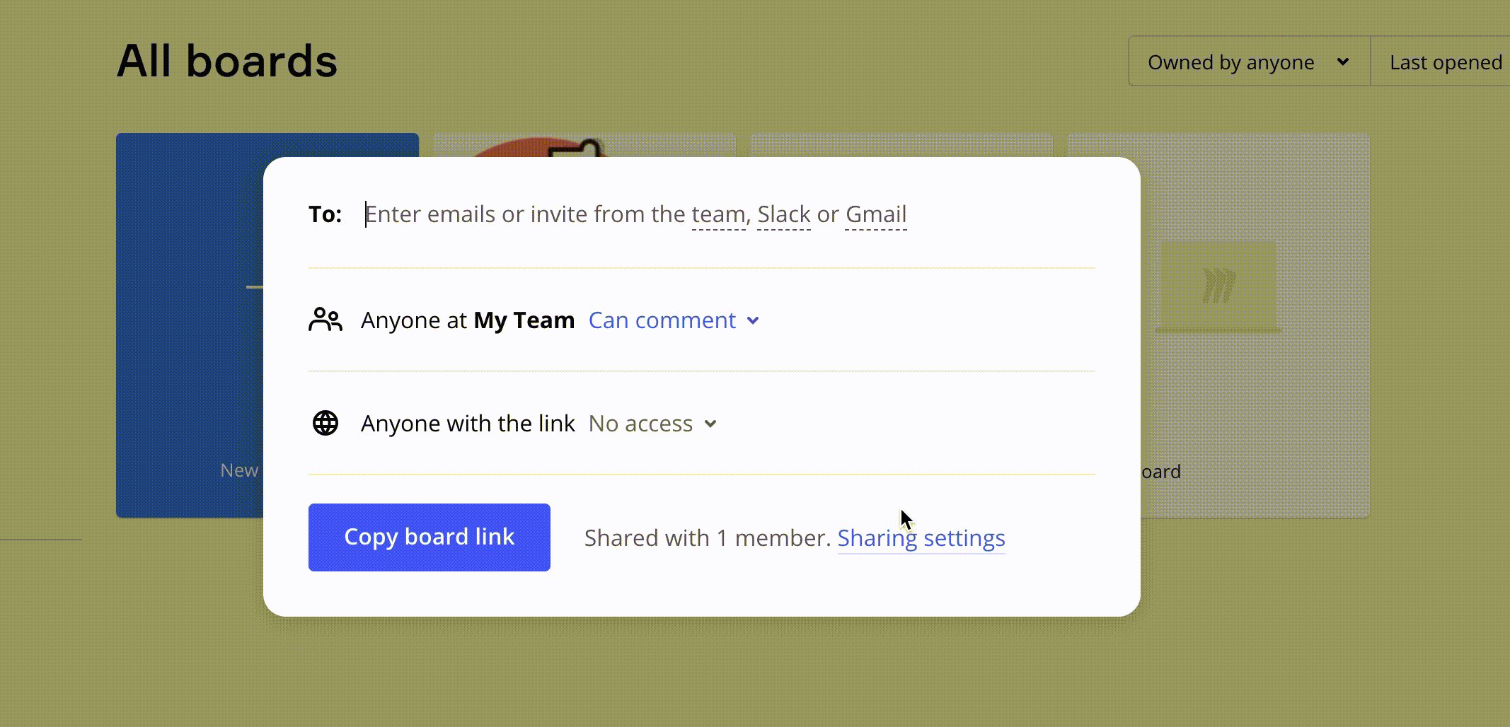The height and width of the screenshot is (727, 1510).
Task: Open the Last opened sort dropdown
Action: click(1445, 62)
